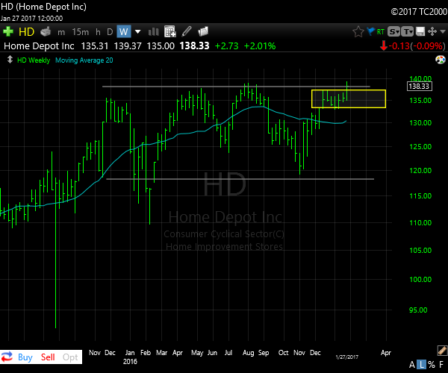Screen dimensions: 448x373
Task: Switch to the Daily 'D' time frame
Action: pos(110,32)
